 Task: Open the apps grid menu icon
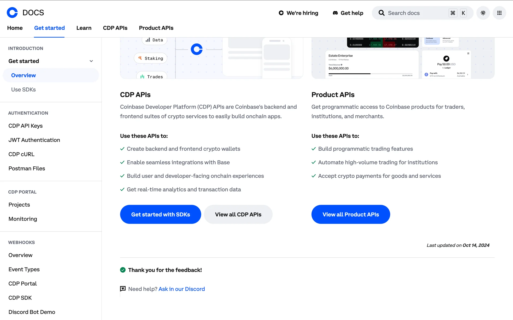point(499,13)
